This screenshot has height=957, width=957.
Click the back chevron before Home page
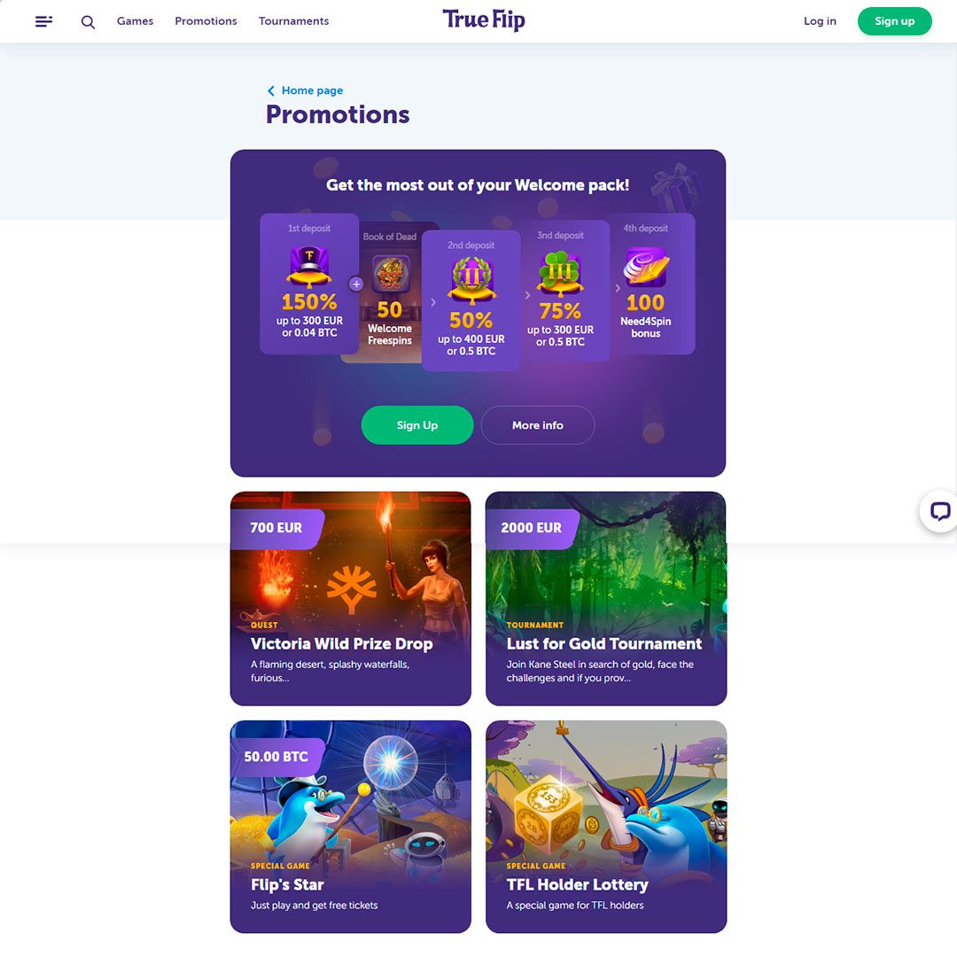tap(271, 91)
